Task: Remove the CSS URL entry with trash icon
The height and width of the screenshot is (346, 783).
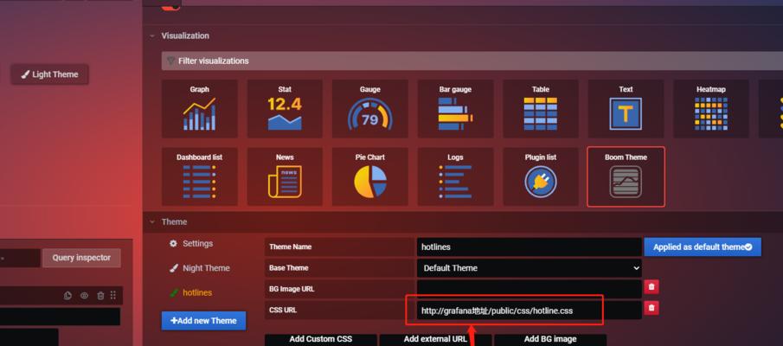Action: click(x=651, y=308)
